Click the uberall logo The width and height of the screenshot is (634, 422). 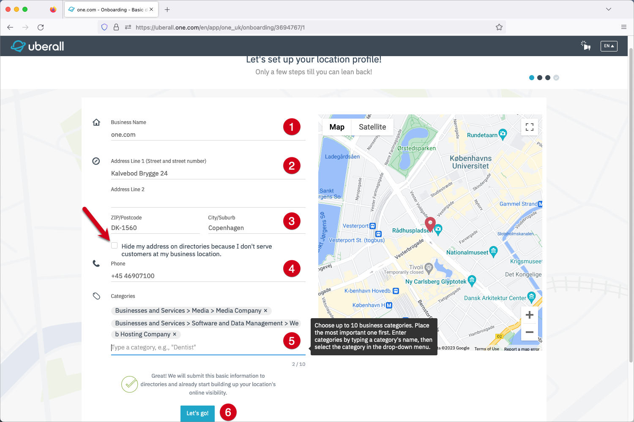pyautogui.click(x=37, y=46)
